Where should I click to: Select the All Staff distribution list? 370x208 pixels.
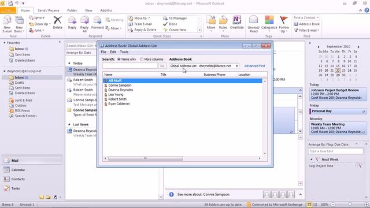click(183, 81)
